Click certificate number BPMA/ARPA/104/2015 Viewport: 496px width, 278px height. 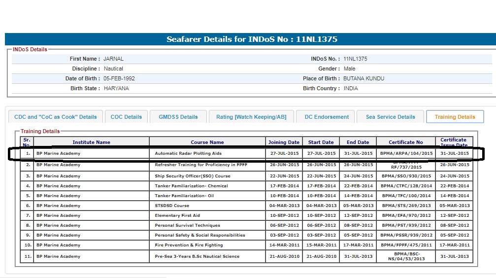pos(406,153)
